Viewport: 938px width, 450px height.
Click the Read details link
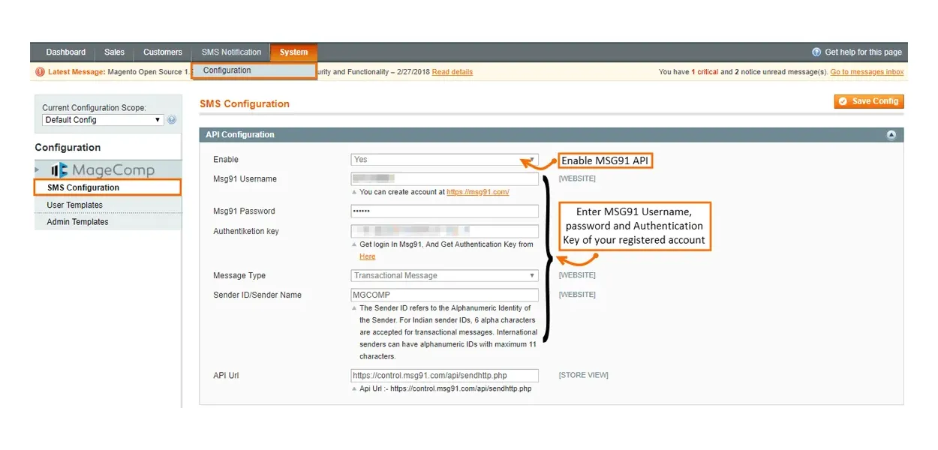(452, 72)
